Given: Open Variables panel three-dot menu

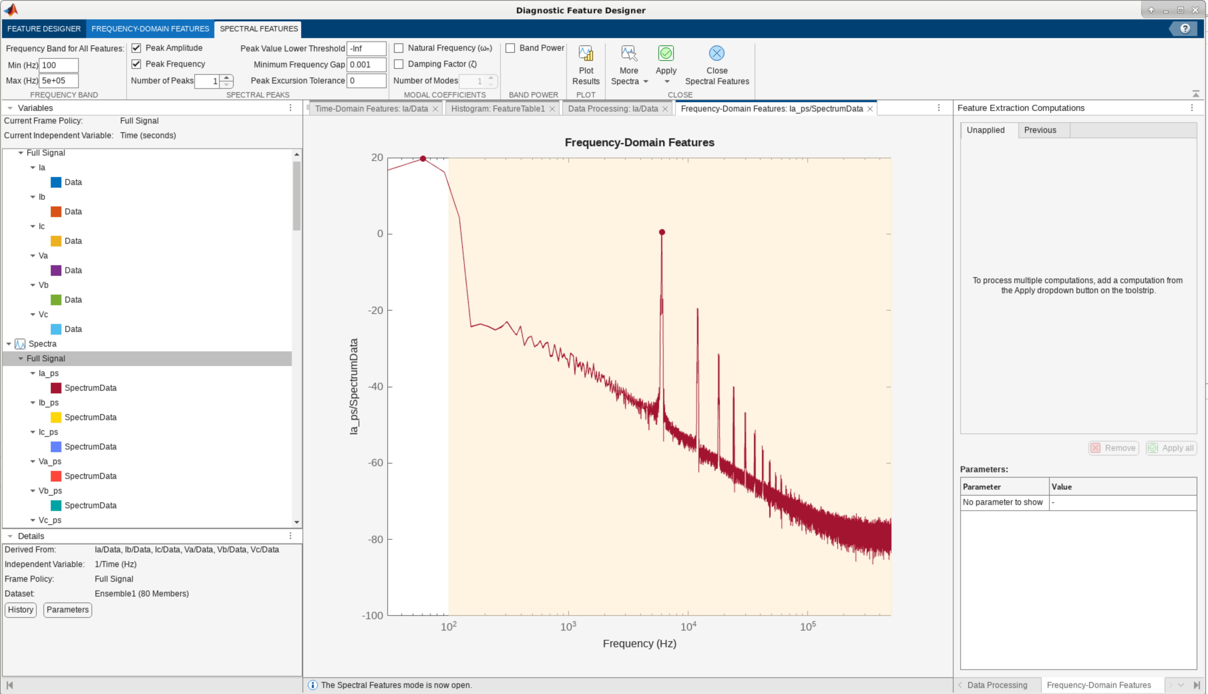Looking at the screenshot, I should pyautogui.click(x=290, y=108).
